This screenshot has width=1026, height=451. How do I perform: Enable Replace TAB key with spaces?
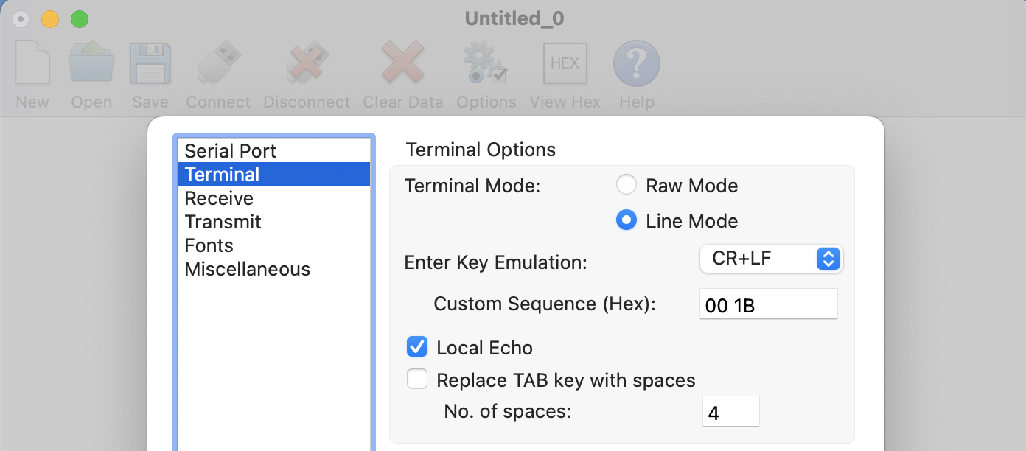(x=417, y=380)
